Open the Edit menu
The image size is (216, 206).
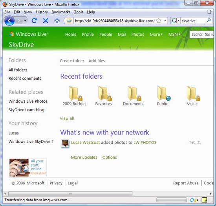[x=17, y=12]
